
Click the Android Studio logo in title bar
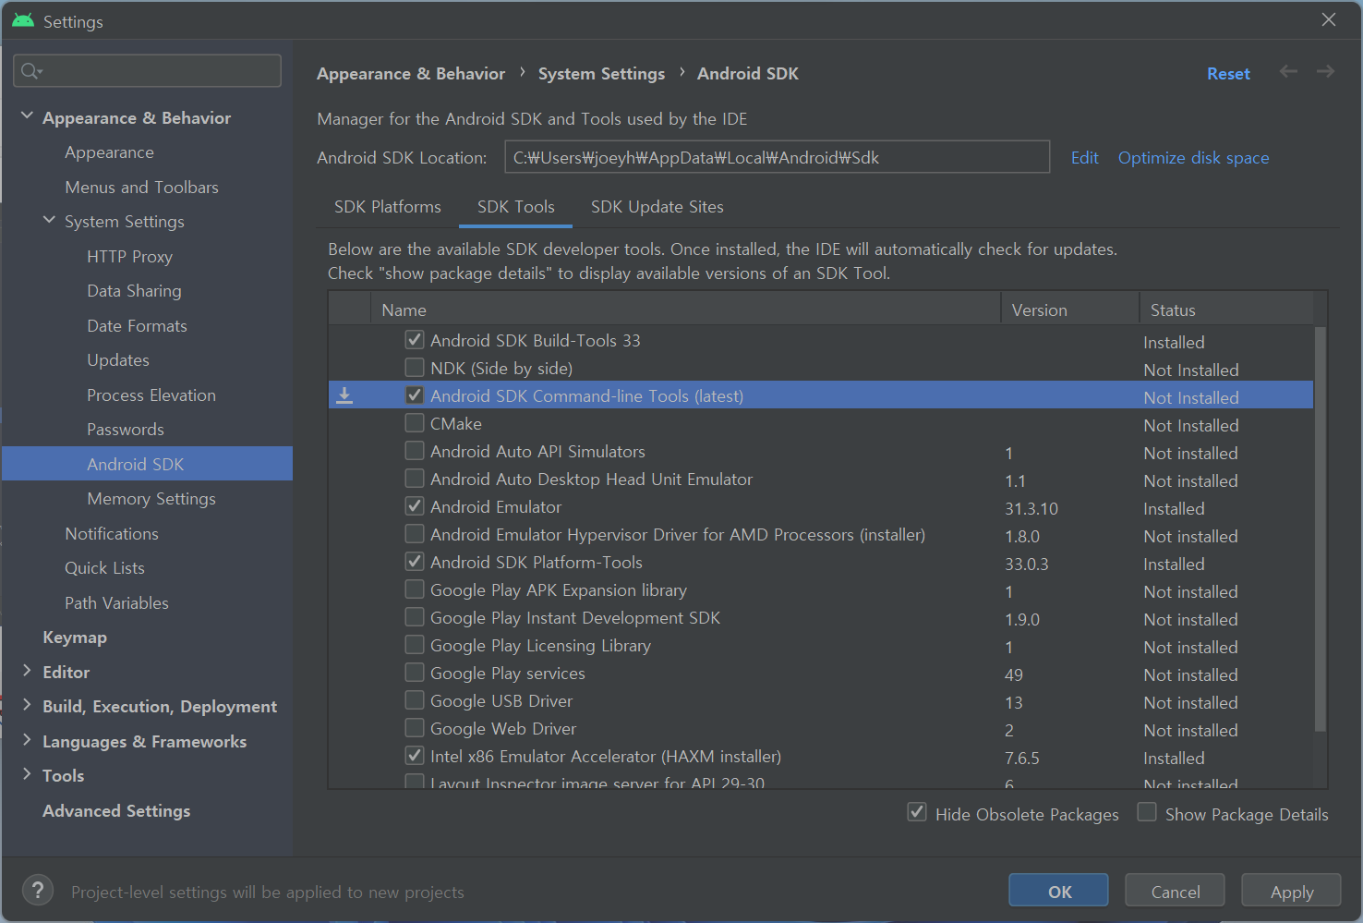pyautogui.click(x=23, y=20)
